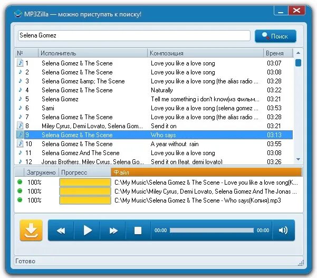The height and width of the screenshot is (278, 317).
Task: Click the 03:53 duration cell
Action: coord(274,108)
